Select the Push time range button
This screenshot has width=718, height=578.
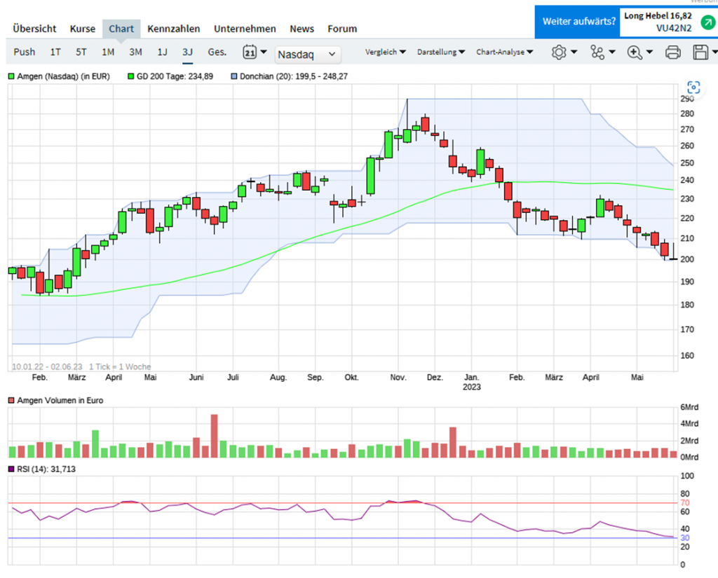pos(25,52)
